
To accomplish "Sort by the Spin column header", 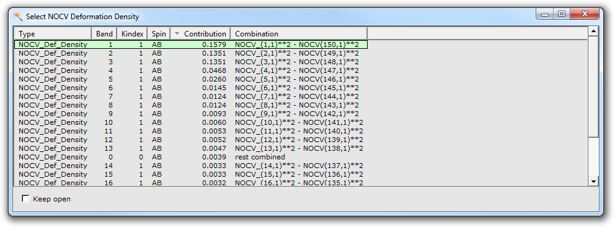I will coord(159,33).
